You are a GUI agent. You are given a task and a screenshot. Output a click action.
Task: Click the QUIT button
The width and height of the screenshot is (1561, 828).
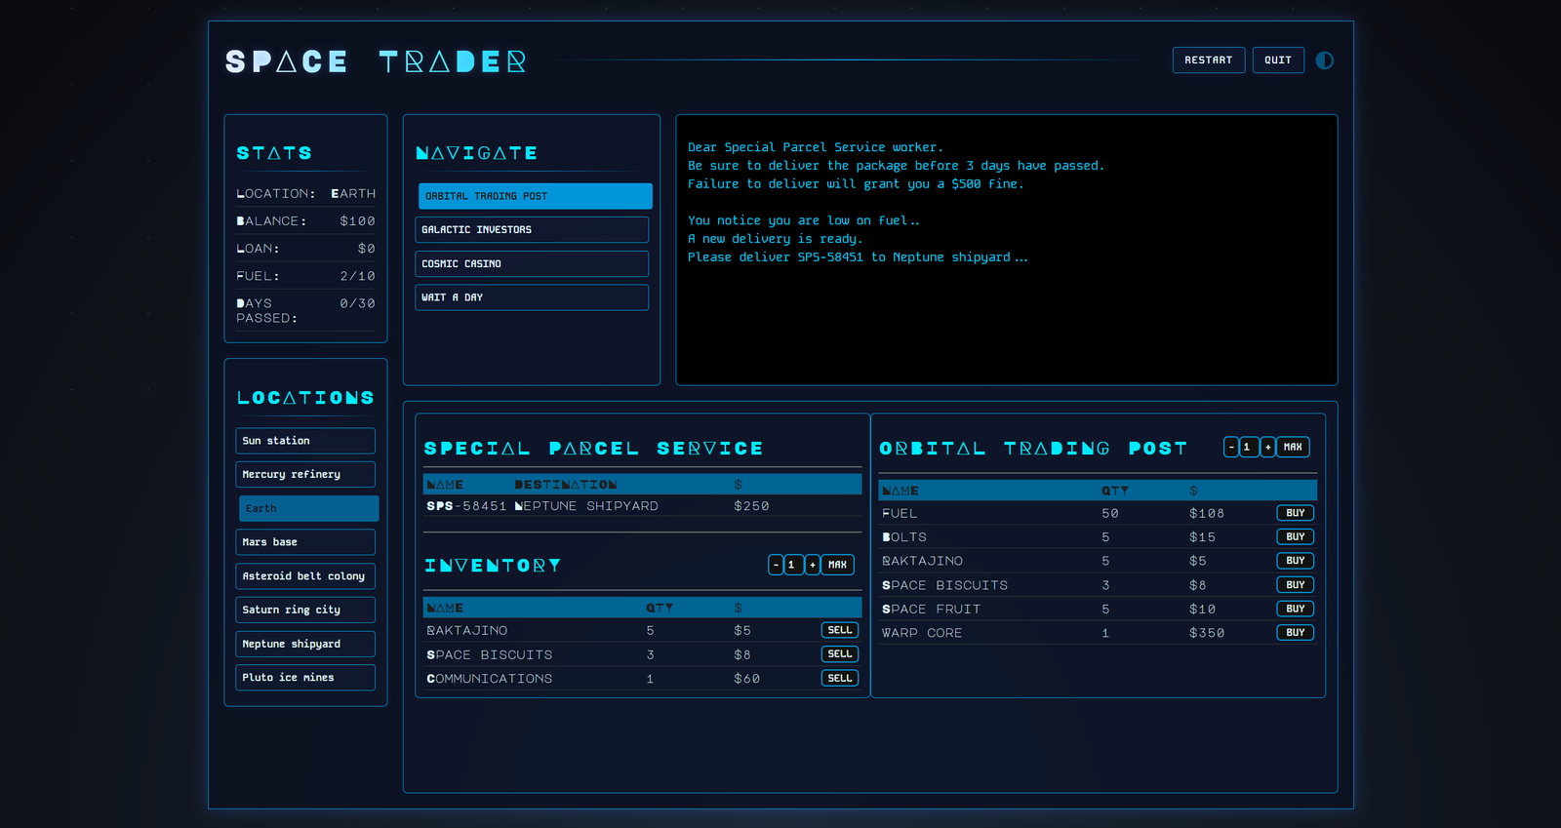click(1278, 60)
